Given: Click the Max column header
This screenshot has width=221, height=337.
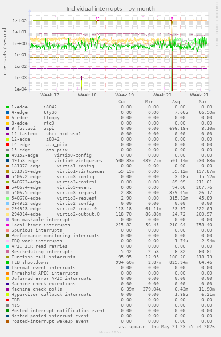Looking at the screenshot, I should coord(204,102).
